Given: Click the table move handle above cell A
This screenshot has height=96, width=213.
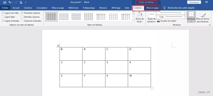Looking at the screenshot, I should [58, 46].
